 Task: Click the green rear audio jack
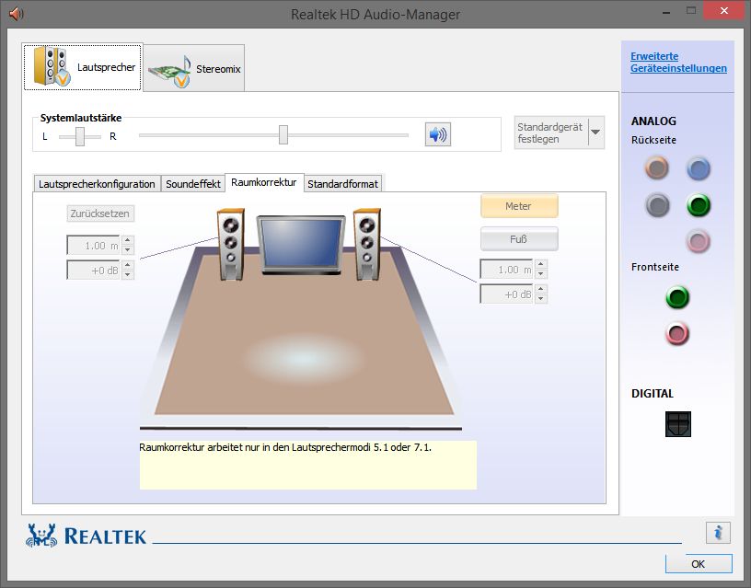point(699,205)
